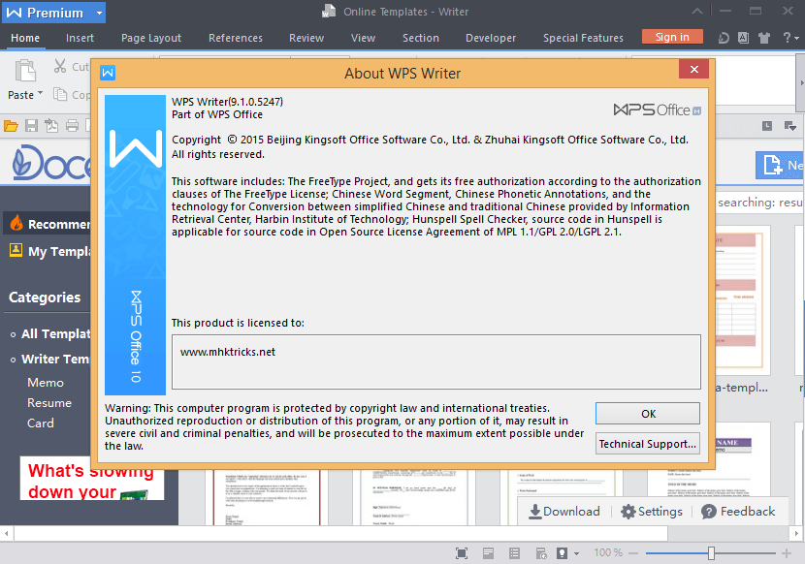Click the full screen view icon in status bar

[462, 552]
